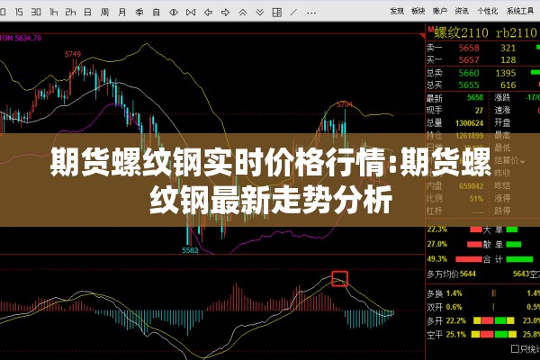
Task: Select the 15-minute period button
Action: [19, 13]
